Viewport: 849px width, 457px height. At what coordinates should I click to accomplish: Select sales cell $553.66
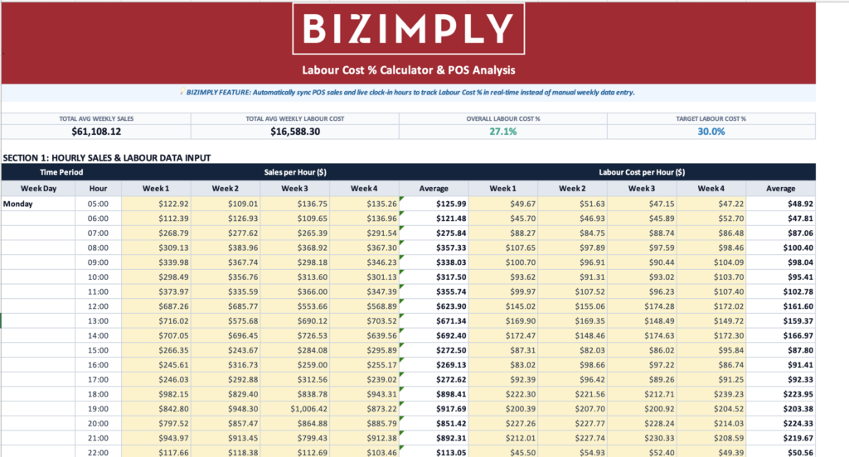point(295,306)
